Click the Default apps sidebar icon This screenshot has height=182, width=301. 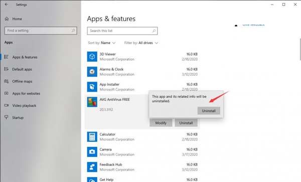(x=7, y=69)
